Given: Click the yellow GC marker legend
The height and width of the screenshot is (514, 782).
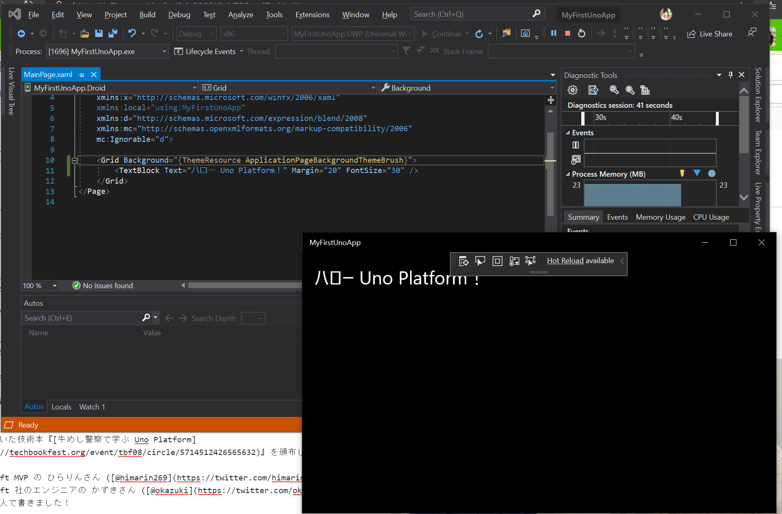Looking at the screenshot, I should (x=682, y=173).
